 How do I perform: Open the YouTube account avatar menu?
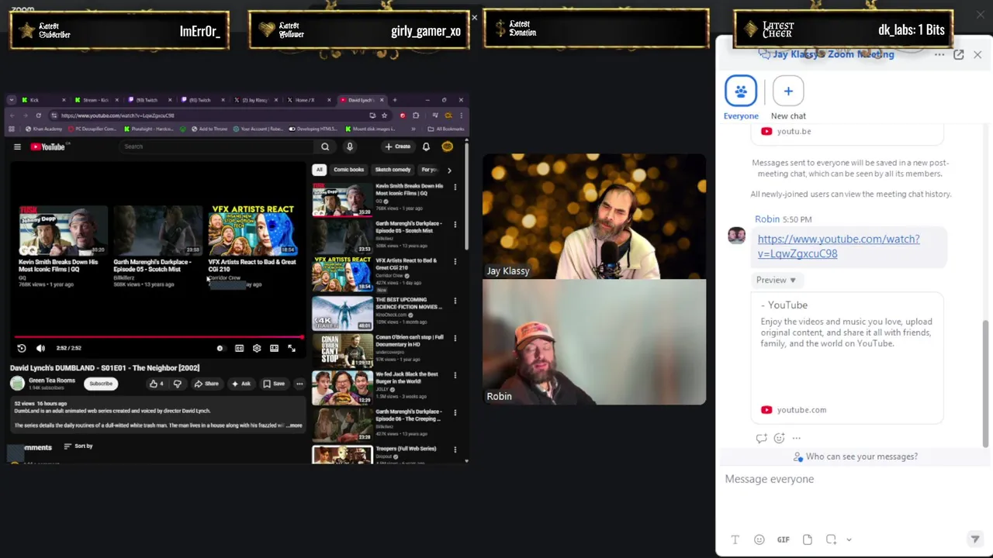click(x=448, y=146)
